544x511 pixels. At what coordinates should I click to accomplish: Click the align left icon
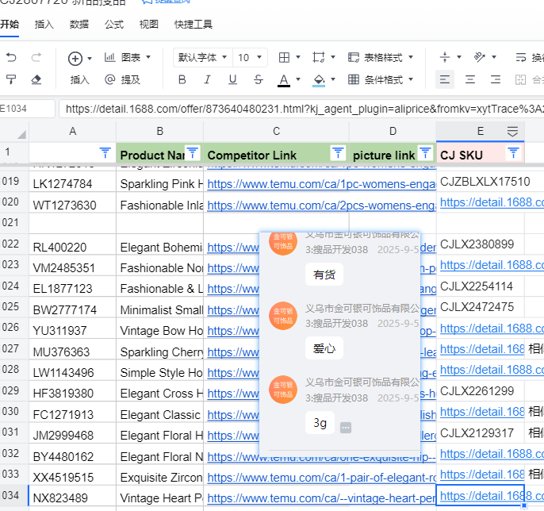(x=445, y=79)
